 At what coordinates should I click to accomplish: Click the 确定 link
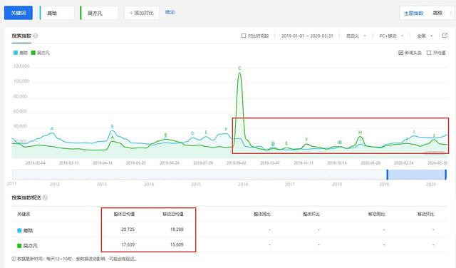coord(170,12)
